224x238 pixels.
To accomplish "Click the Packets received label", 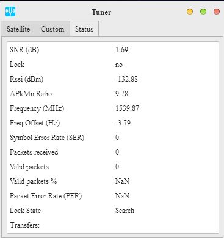I will coord(34,152).
